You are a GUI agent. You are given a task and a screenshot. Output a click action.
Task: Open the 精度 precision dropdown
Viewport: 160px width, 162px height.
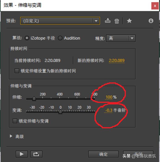(121, 38)
